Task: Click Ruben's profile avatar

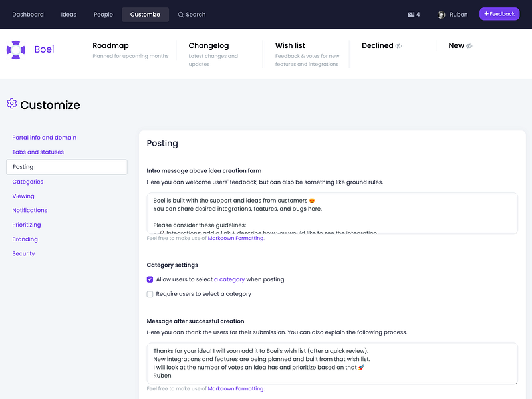Action: tap(440, 13)
